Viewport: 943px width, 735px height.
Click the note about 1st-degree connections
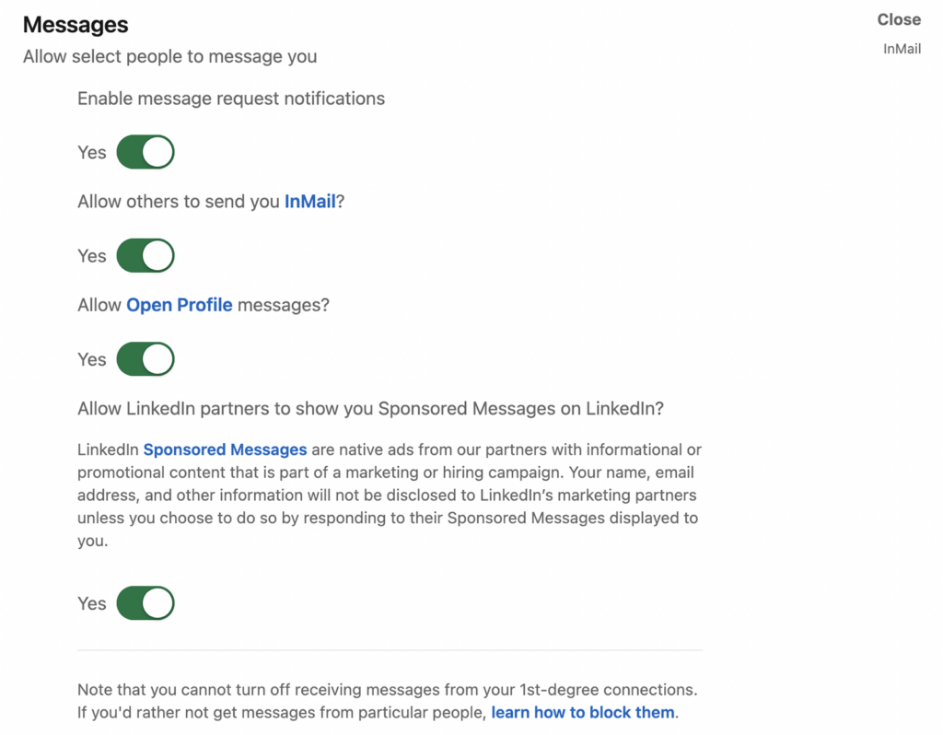point(387,689)
